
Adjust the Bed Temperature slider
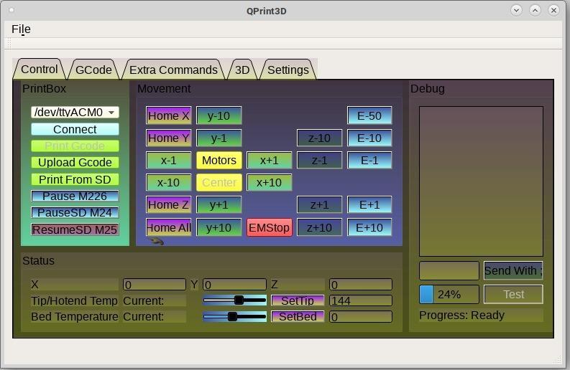point(233,316)
